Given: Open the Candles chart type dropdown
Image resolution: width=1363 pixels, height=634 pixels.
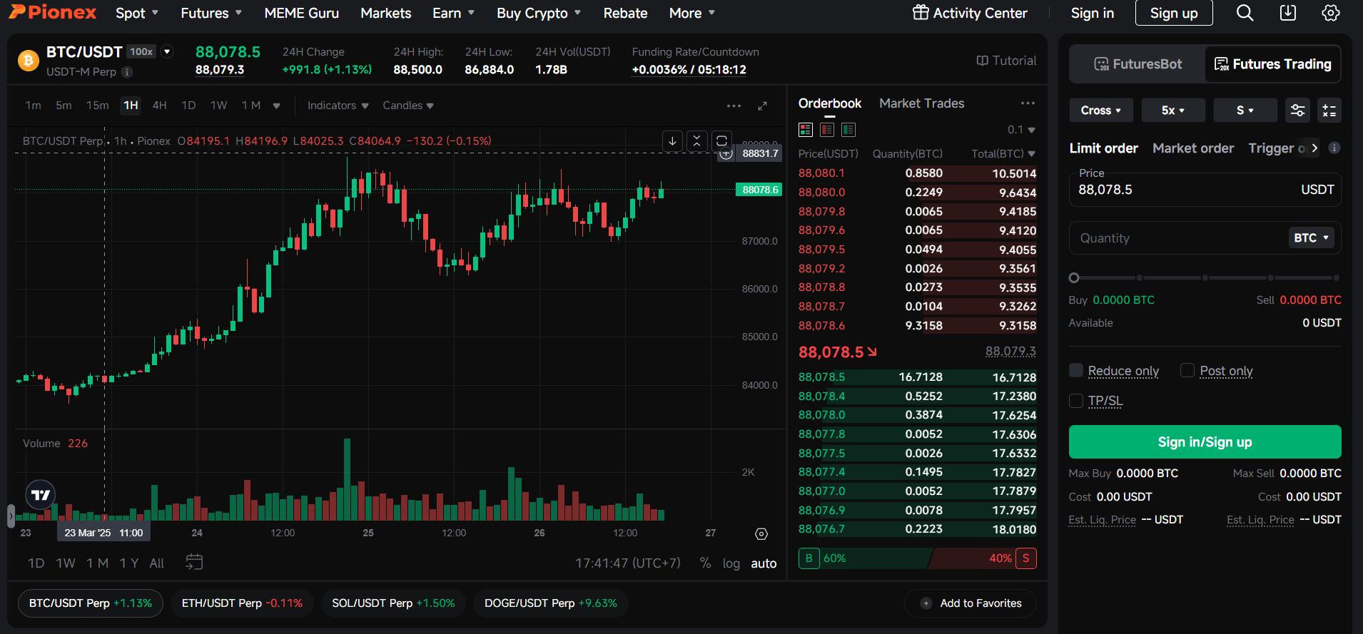Looking at the screenshot, I should [408, 106].
